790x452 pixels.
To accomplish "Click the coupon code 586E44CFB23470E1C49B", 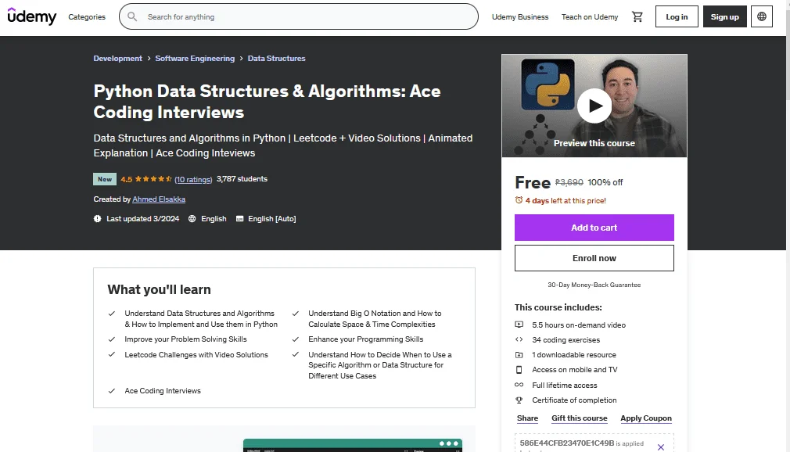I will coord(567,443).
